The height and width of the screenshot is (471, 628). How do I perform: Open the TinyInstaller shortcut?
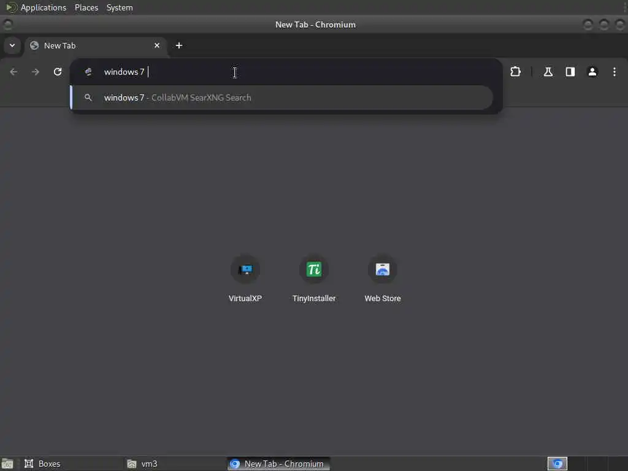coord(314,279)
